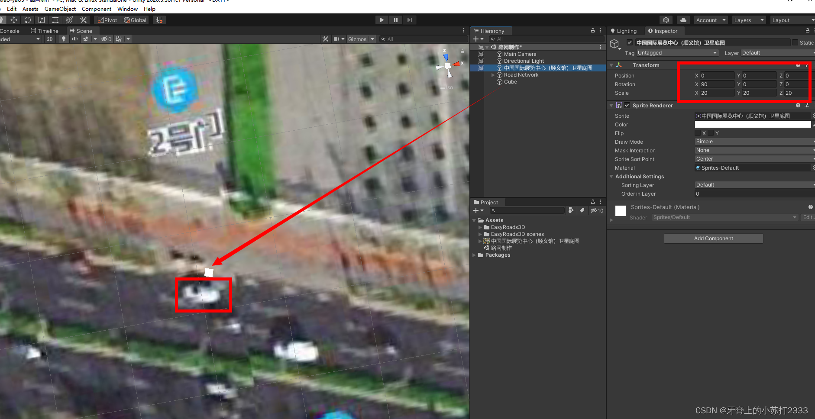Image resolution: width=815 pixels, height=419 pixels.
Task: Open the GameObject menu
Action: pyautogui.click(x=60, y=9)
